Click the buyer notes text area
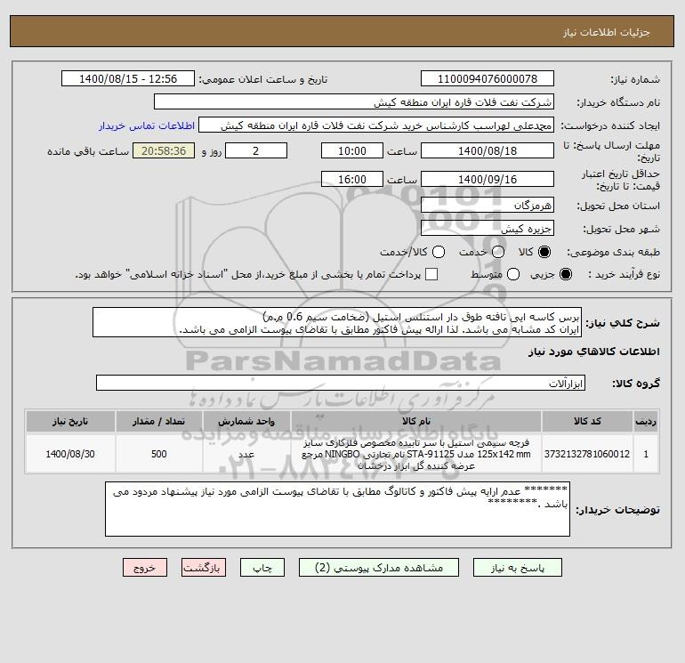The width and height of the screenshot is (685, 663). click(337, 509)
